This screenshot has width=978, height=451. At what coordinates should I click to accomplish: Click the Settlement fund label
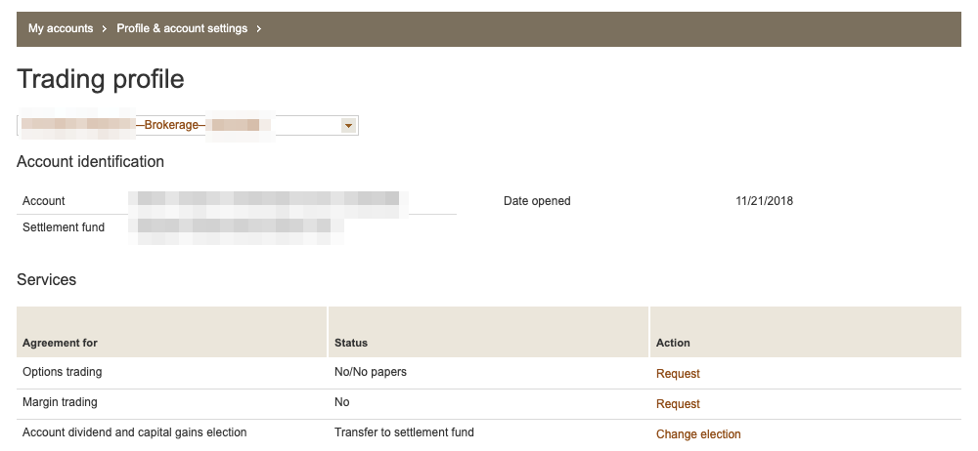[64, 227]
